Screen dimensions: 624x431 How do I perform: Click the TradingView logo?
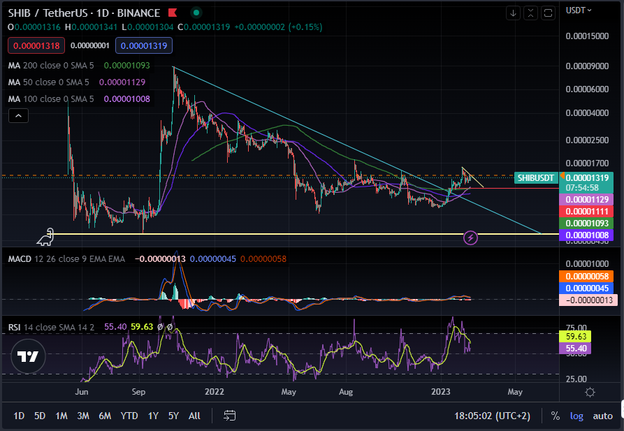28,356
